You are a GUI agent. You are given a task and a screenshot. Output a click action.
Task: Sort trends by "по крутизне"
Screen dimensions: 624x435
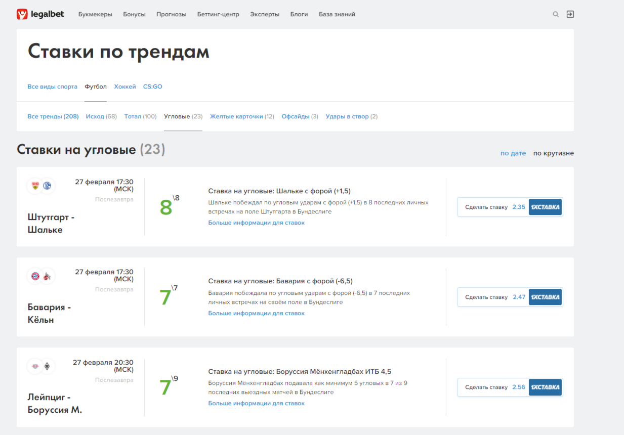coord(553,153)
